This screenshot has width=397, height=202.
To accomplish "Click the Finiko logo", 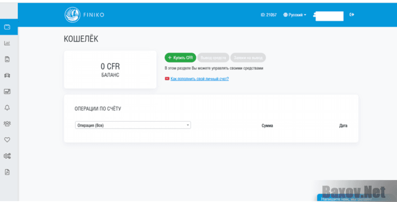I will [x=84, y=14].
